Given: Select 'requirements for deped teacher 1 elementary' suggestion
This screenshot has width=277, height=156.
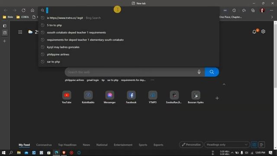Looking at the screenshot, I should [x=129, y=40].
